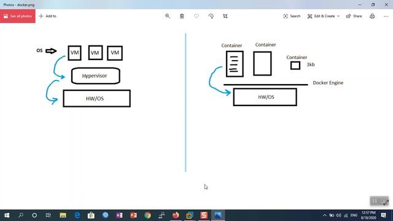Screen dimensions: 393x221
Task: Click the 3kb label in the image
Action: (x=311, y=64)
